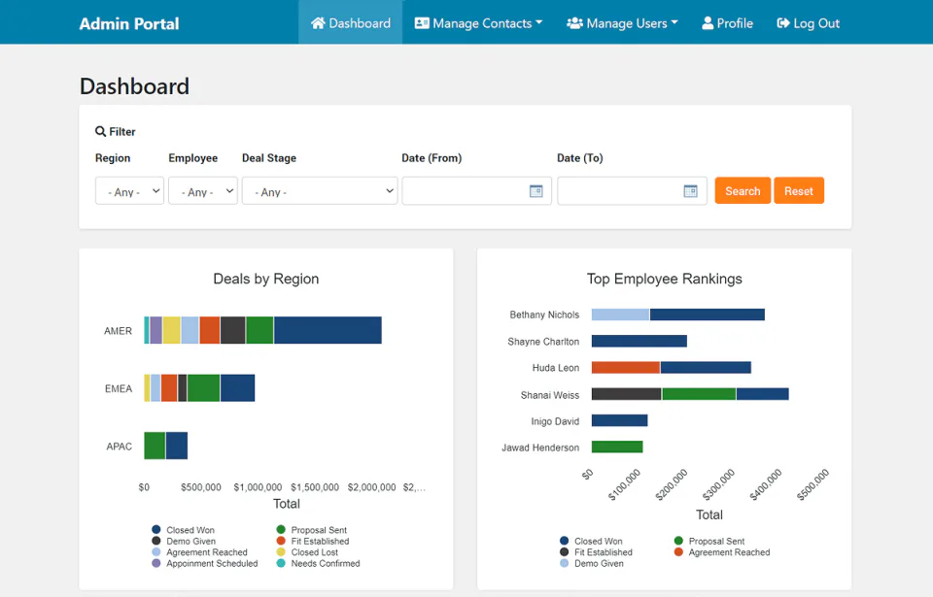Click the Date (From) input field
Viewport: 933px width, 597px height.
pos(476,191)
